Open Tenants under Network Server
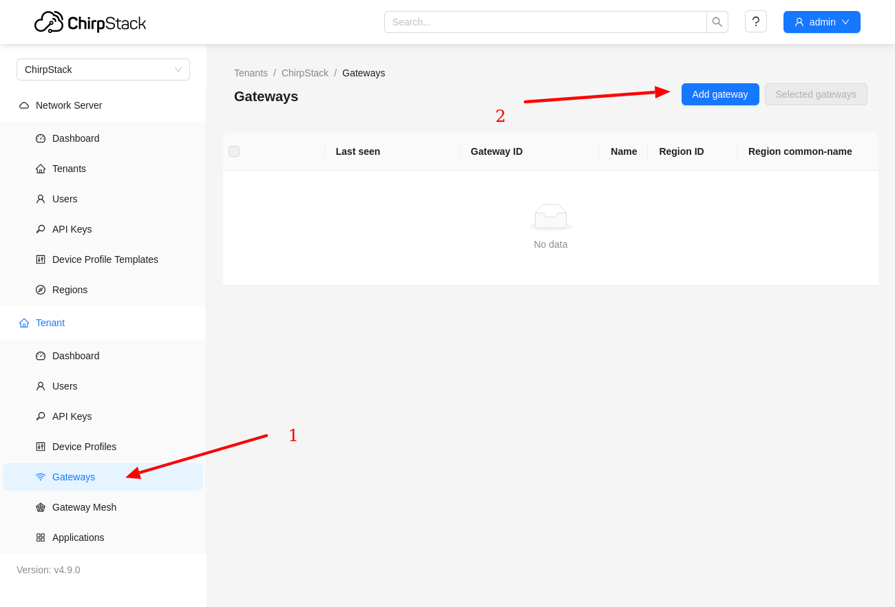895x607 pixels. click(69, 169)
